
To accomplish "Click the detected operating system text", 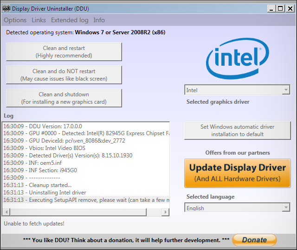I will click(85, 32).
